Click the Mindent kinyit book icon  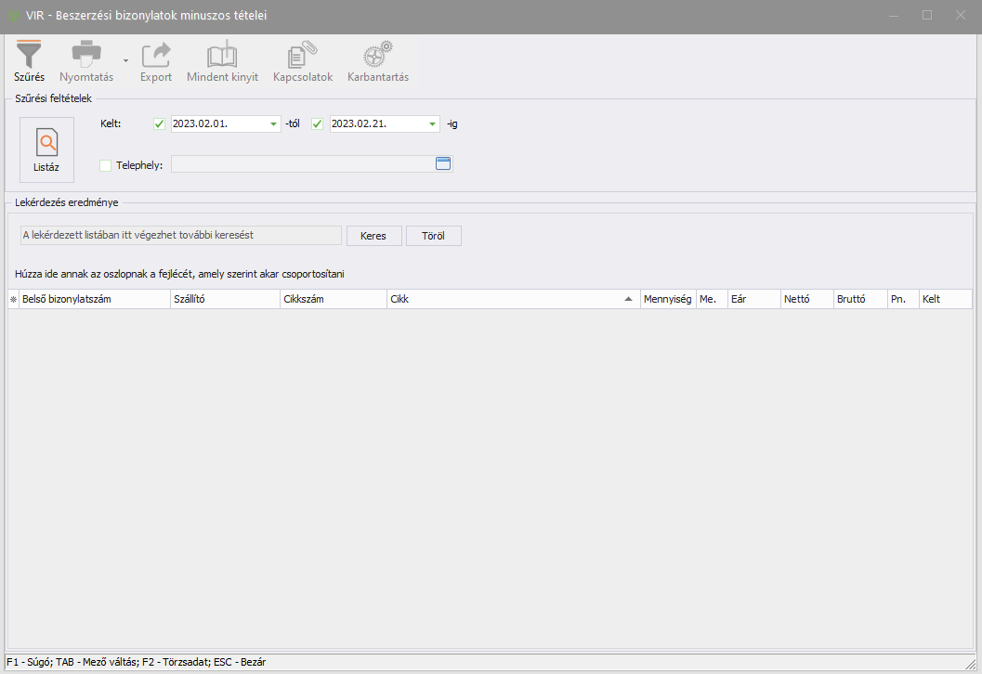222,55
